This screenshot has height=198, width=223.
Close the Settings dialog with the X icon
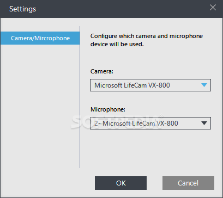[213, 8]
